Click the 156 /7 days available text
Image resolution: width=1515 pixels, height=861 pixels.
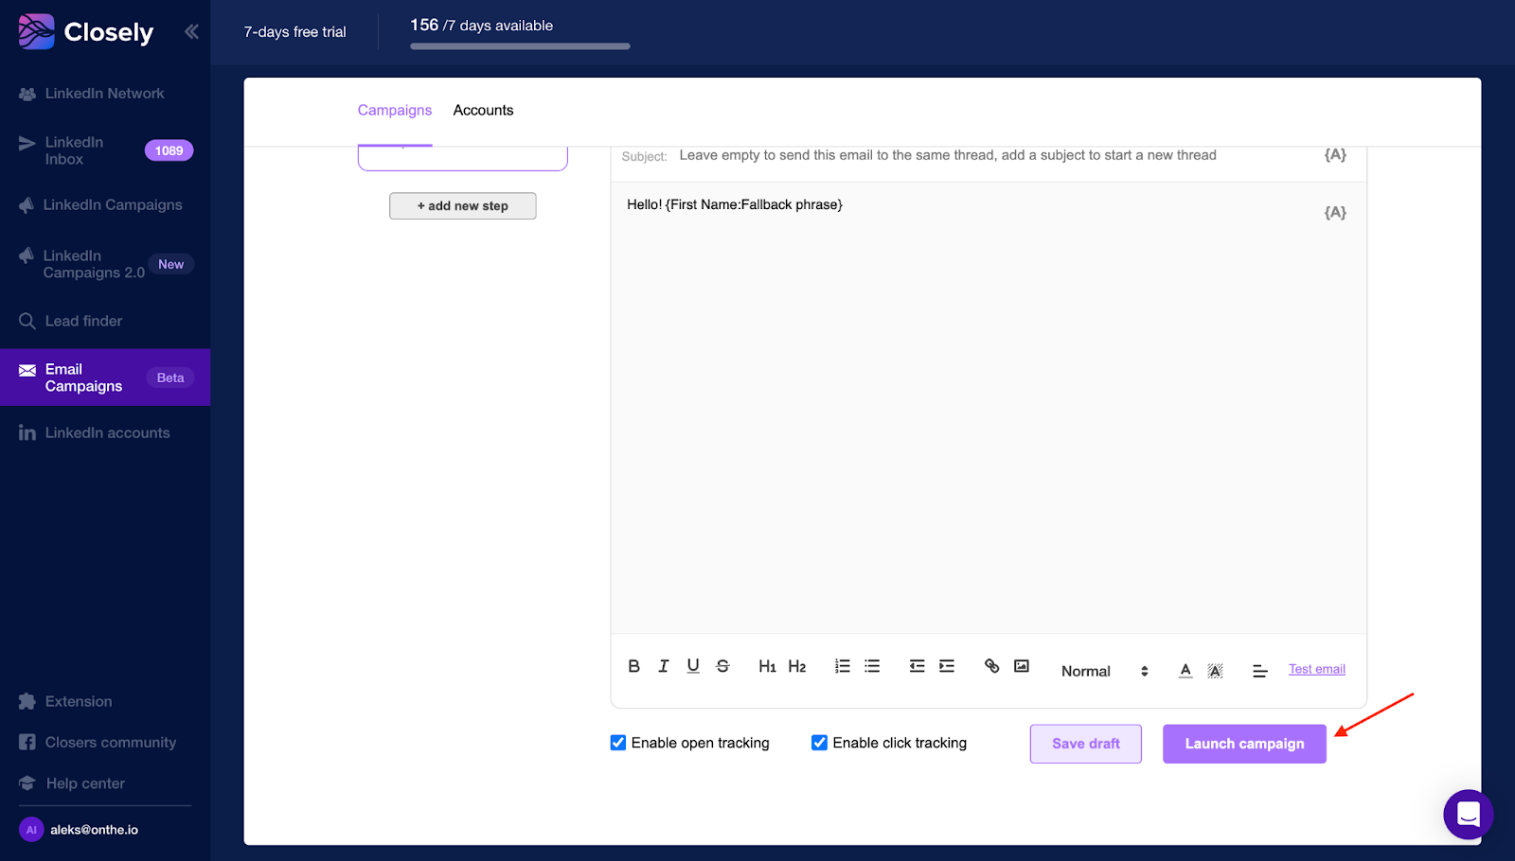click(482, 26)
